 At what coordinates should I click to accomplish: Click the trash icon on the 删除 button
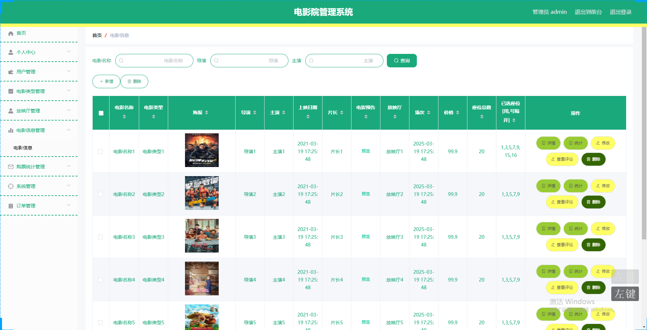coord(130,81)
